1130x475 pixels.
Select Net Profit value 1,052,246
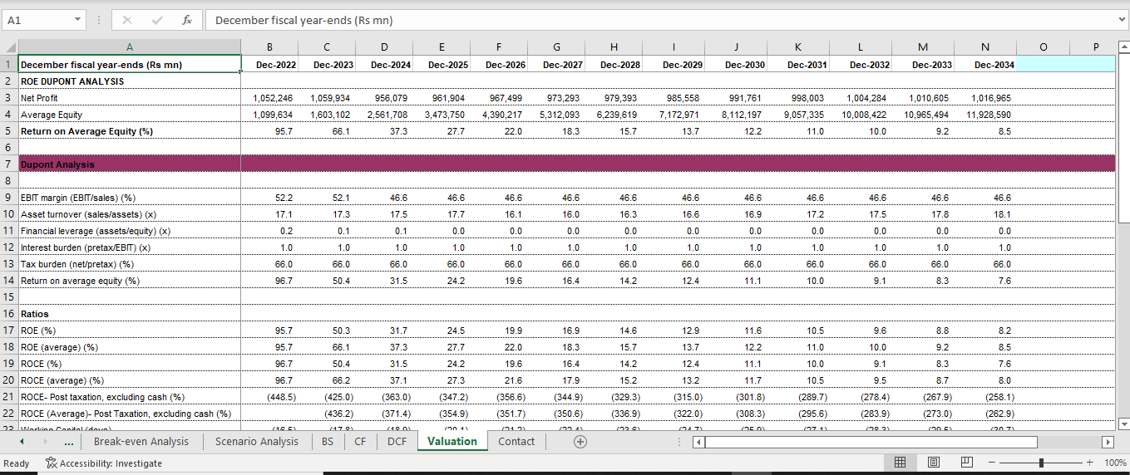pos(269,98)
